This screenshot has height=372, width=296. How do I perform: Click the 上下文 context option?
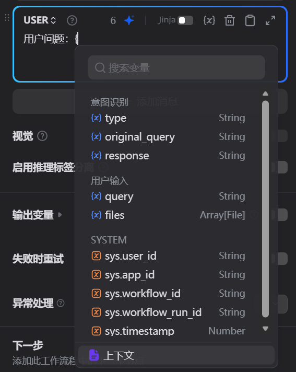176,355
